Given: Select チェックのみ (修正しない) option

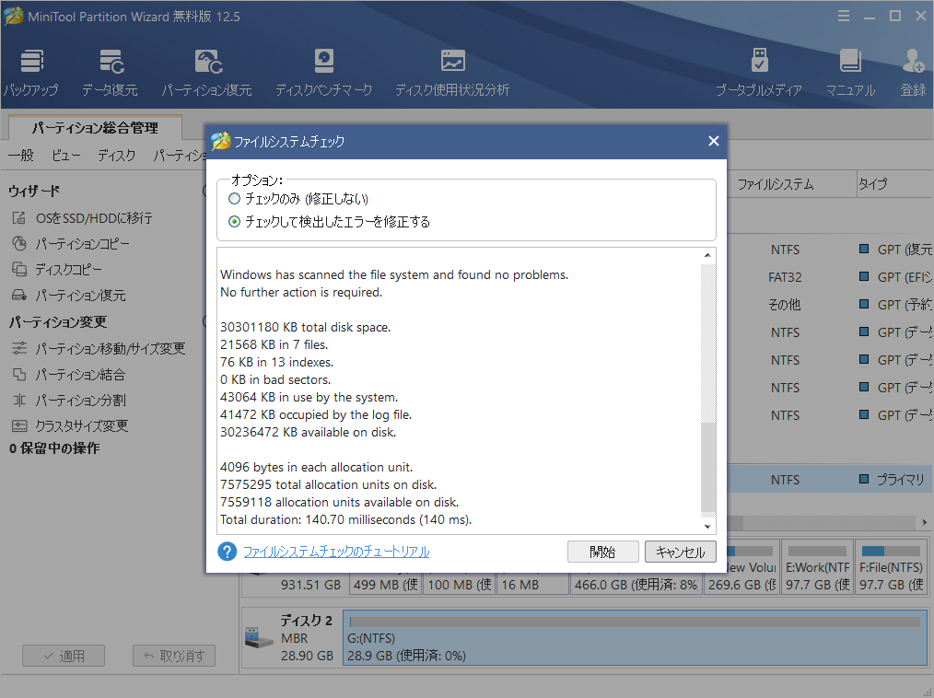Looking at the screenshot, I should [298, 198].
